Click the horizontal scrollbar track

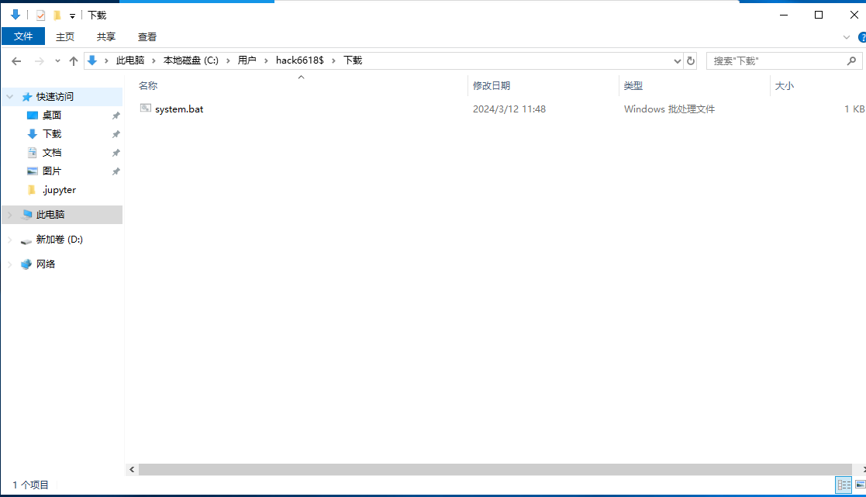click(x=496, y=469)
